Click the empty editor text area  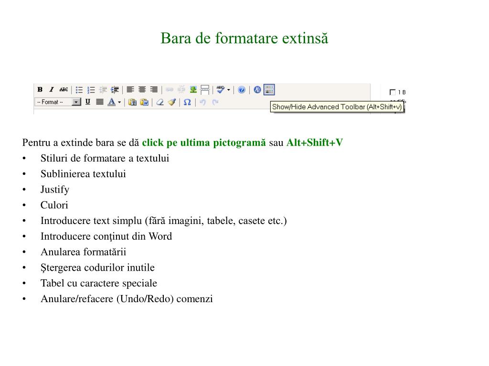(x=151, y=112)
